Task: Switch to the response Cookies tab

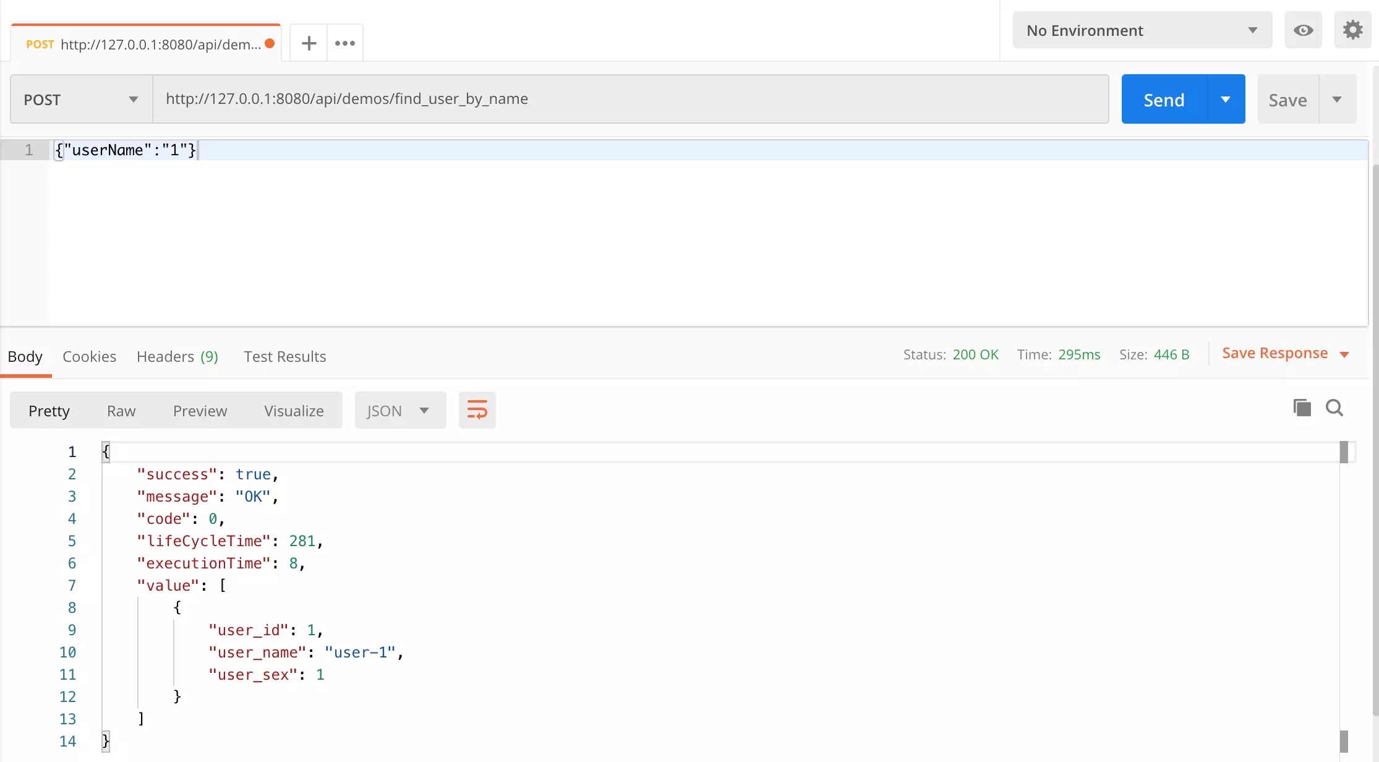Action: click(x=89, y=356)
